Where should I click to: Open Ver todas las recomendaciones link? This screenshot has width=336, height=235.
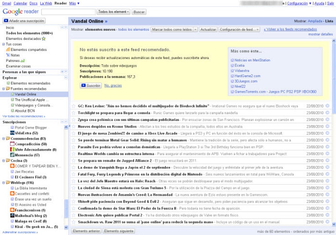[24, 117]
